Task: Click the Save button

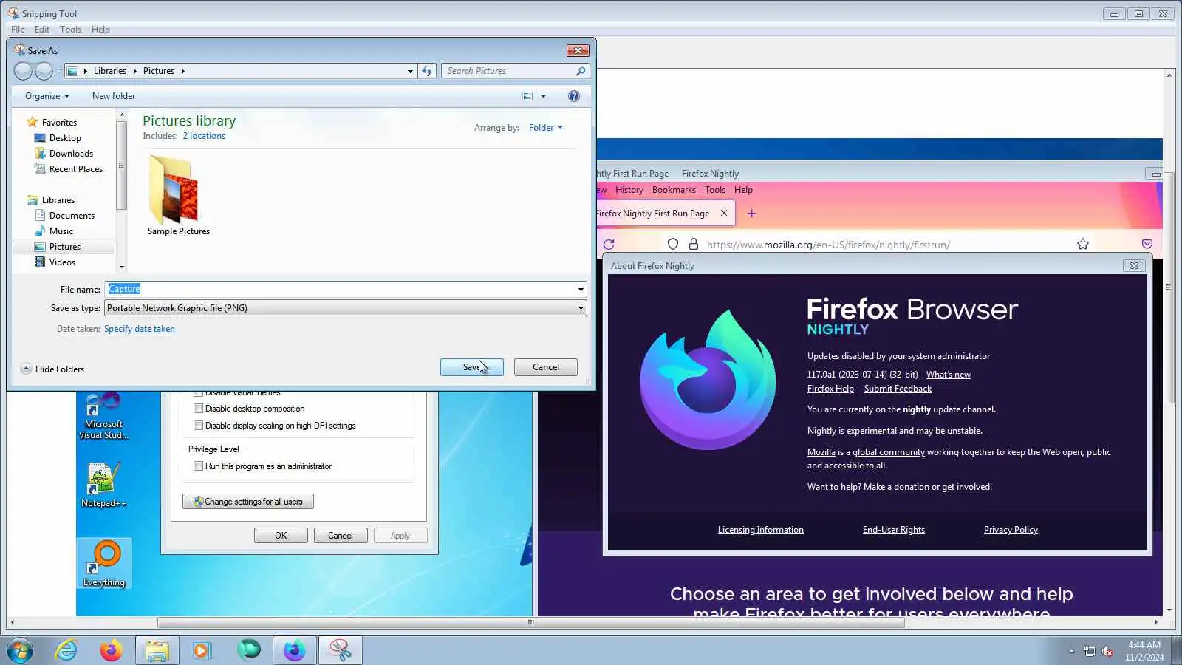Action: point(472,367)
